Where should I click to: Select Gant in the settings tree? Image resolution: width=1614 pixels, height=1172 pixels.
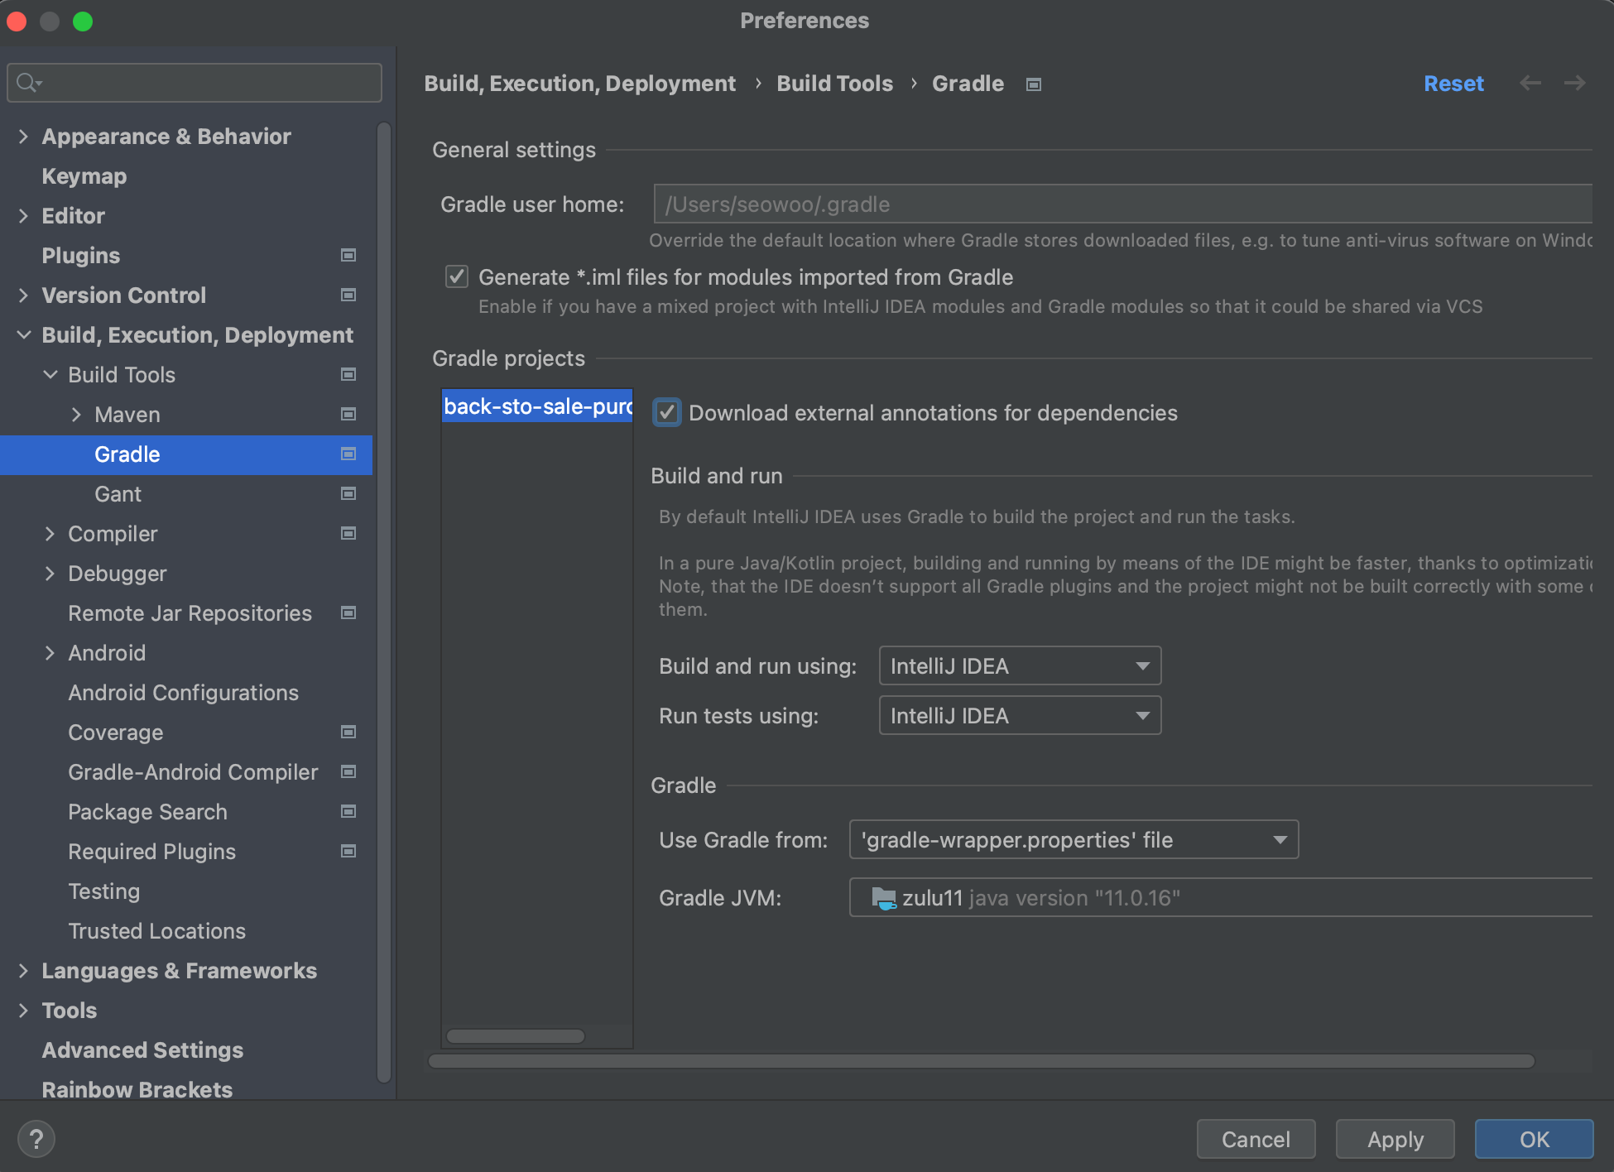point(118,493)
